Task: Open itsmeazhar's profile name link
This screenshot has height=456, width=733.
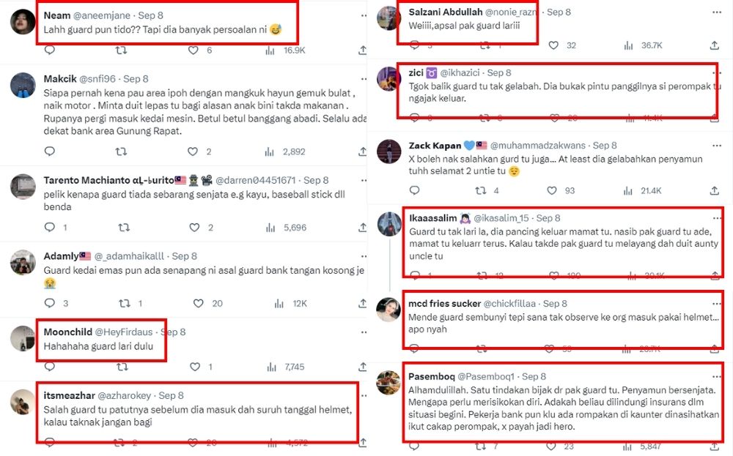Action: tap(69, 395)
